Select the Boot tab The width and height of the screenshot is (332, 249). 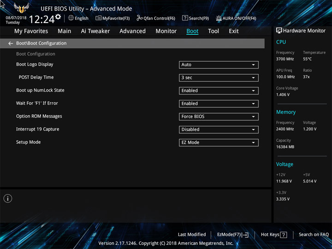pos(192,31)
